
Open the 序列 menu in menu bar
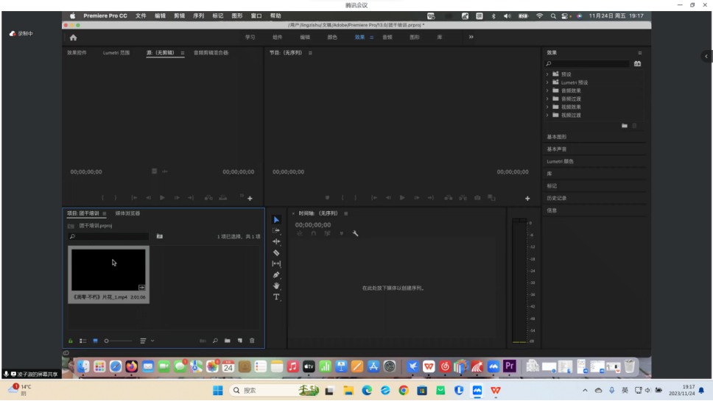[x=199, y=16]
